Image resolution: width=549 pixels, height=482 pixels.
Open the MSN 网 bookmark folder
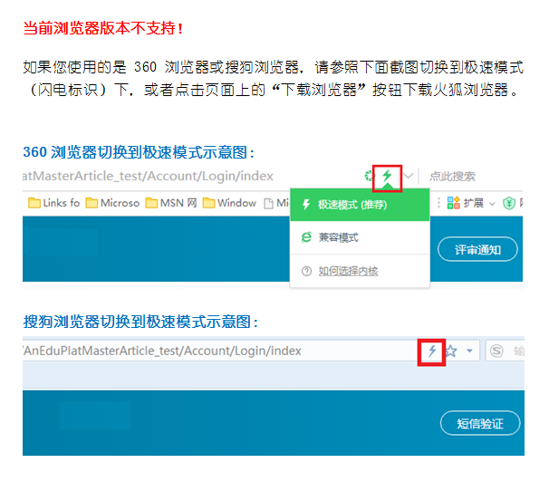point(172,203)
